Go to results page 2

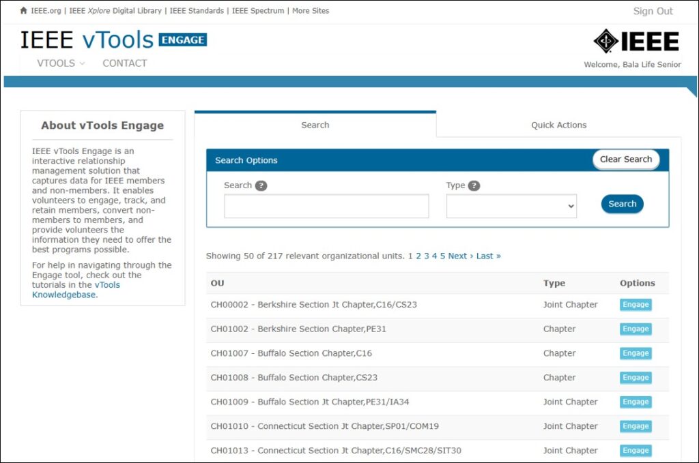[418, 256]
